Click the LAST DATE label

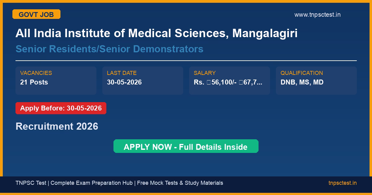coord(122,73)
